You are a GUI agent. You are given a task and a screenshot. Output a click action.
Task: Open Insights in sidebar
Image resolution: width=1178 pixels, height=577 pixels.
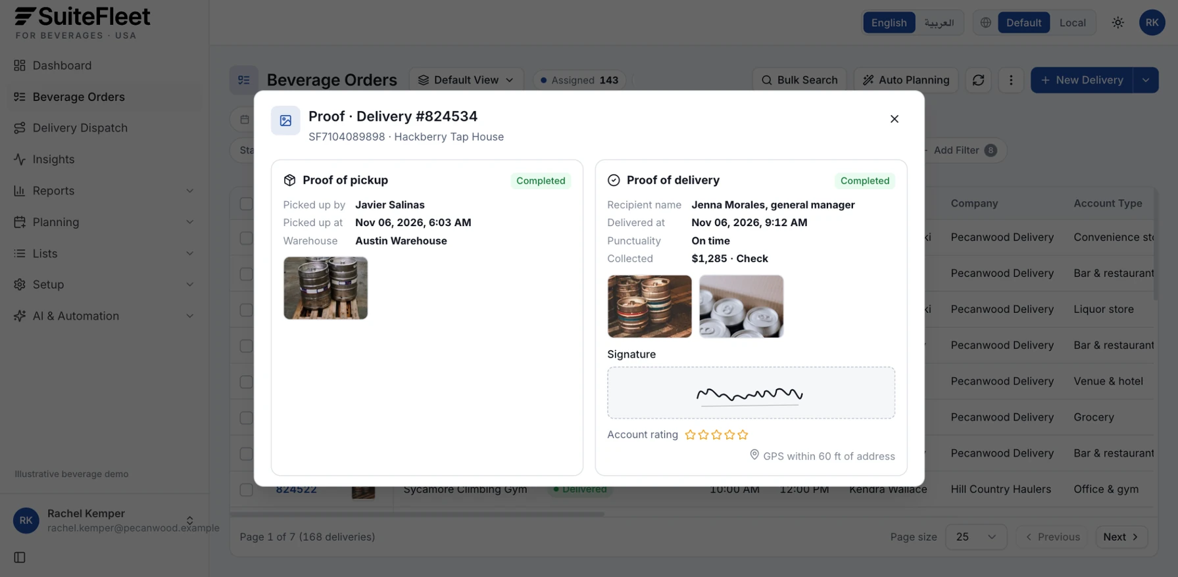pyautogui.click(x=105, y=159)
